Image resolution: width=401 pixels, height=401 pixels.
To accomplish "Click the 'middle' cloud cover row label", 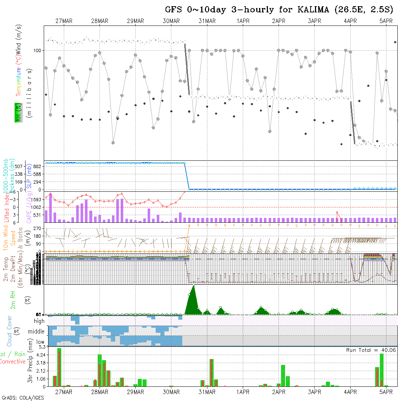I will point(36,331).
